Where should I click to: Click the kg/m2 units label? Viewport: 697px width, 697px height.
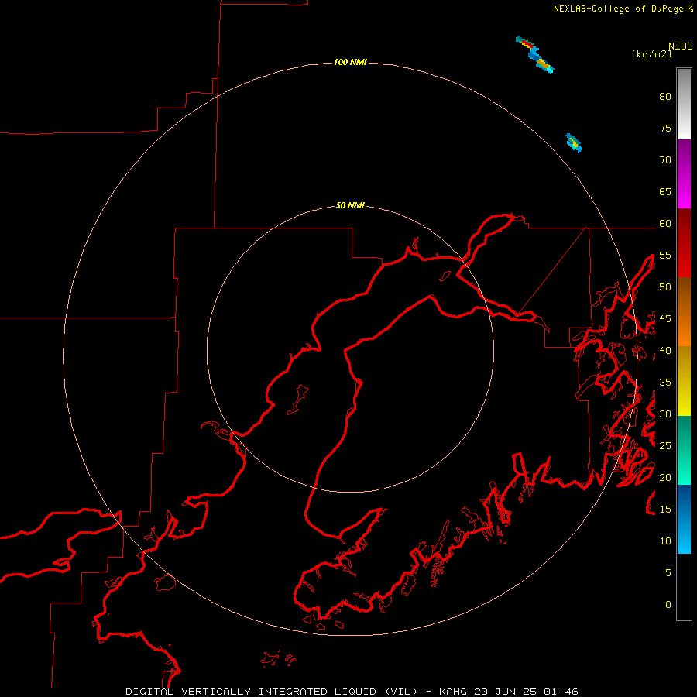tap(651, 54)
